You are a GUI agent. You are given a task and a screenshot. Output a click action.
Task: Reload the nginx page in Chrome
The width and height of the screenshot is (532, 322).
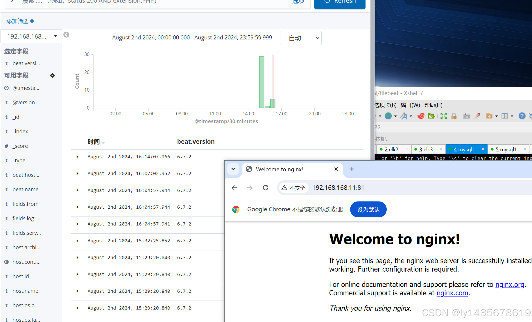266,188
